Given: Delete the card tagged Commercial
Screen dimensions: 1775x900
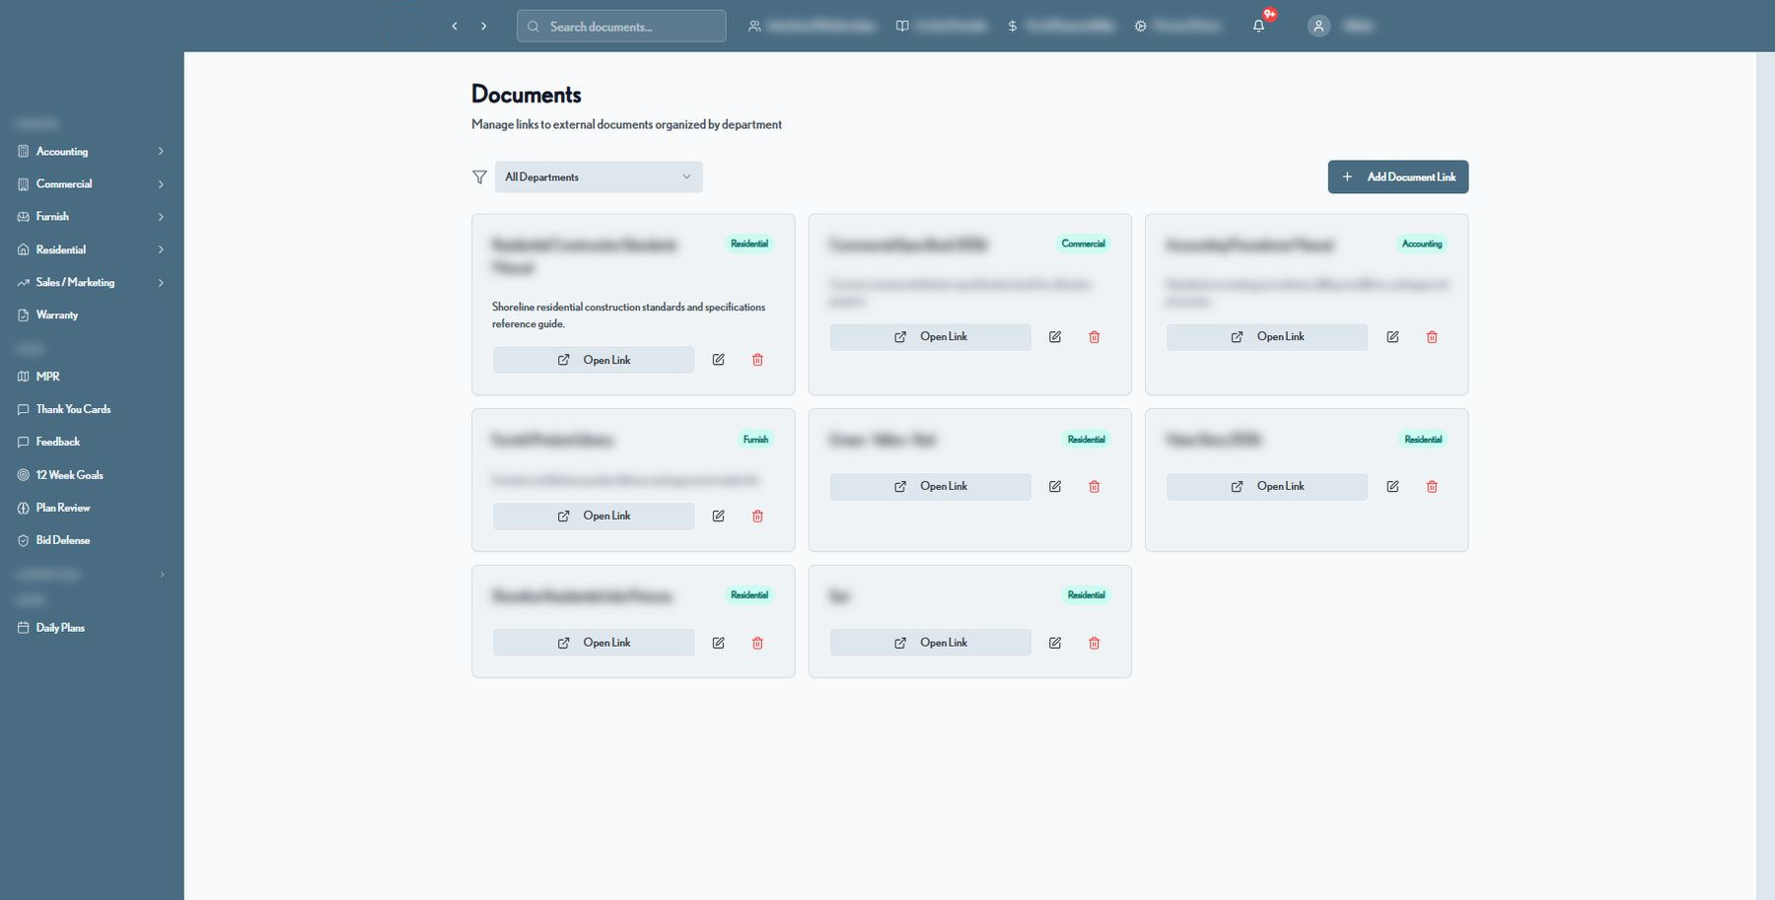Looking at the screenshot, I should tap(1095, 337).
